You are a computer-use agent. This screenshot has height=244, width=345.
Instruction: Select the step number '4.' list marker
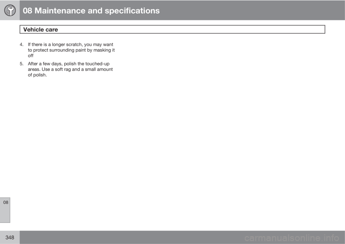click(x=21, y=45)
